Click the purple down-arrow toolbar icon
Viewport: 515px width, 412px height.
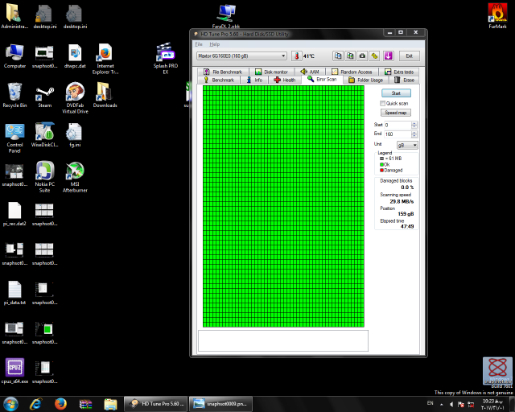(x=388, y=56)
